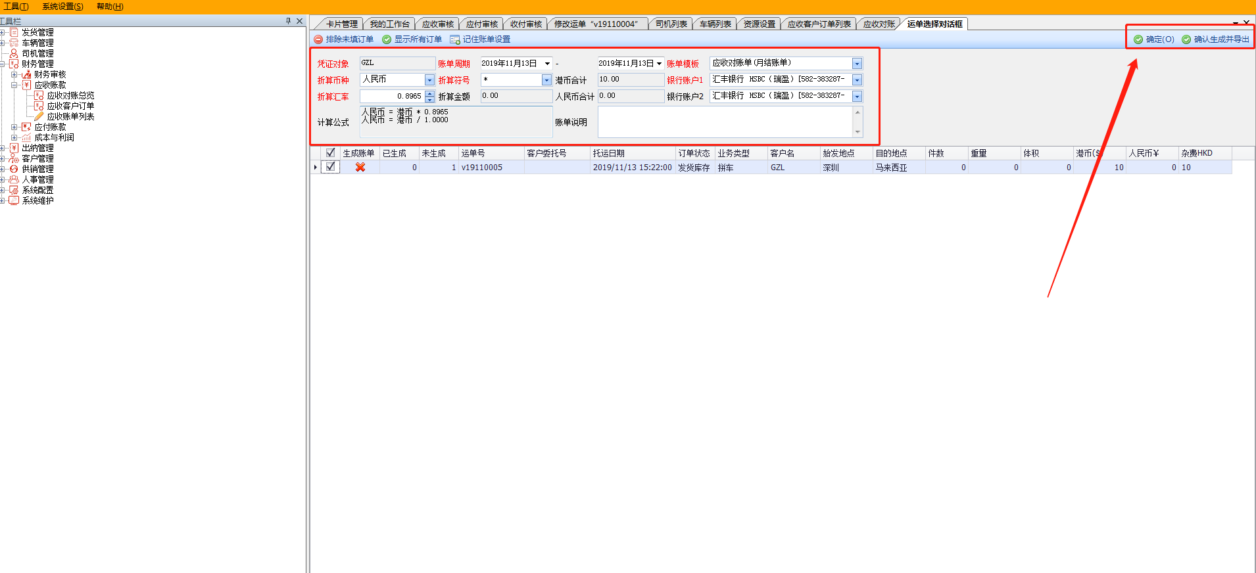1256x573 pixels.
Task: Click the 确认生成并导出 checkmark icon
Action: pyautogui.click(x=1186, y=39)
